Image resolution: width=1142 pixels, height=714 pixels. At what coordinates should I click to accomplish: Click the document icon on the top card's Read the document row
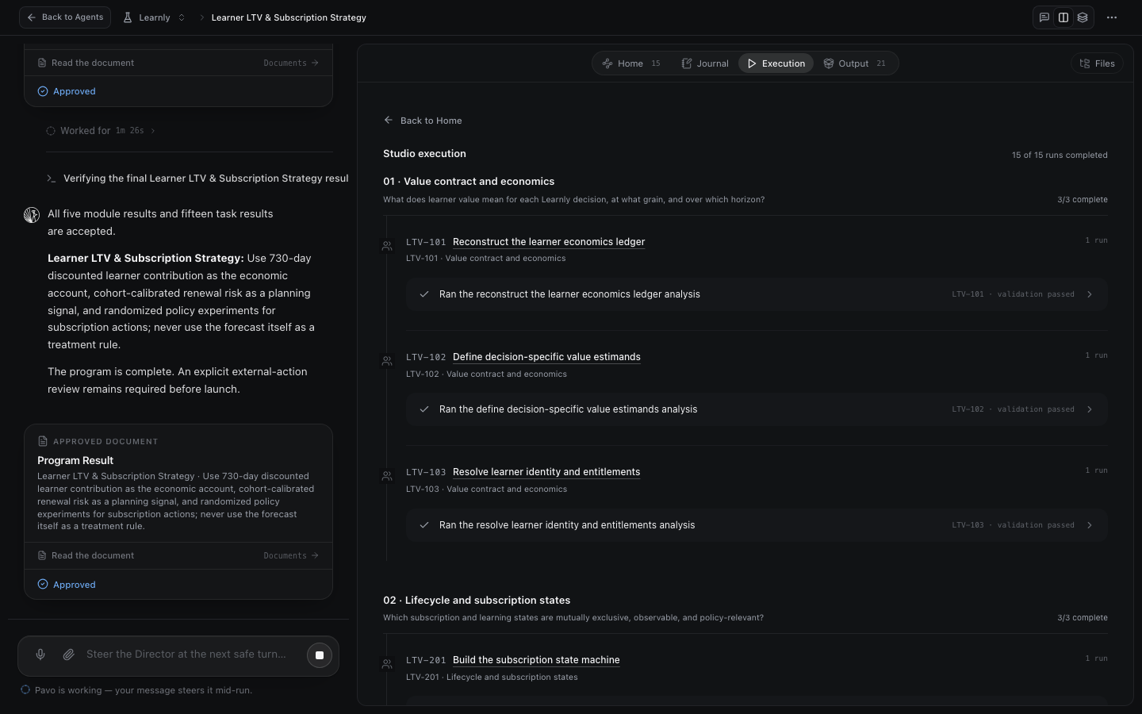[42, 63]
